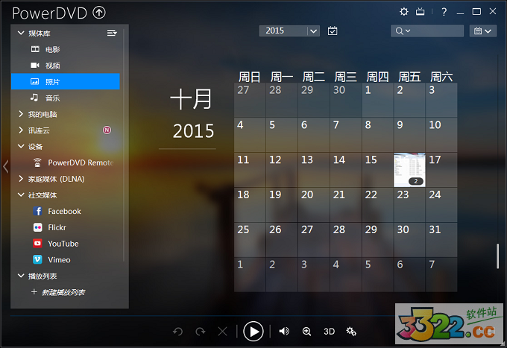Open calendar view mode dropdown
The width and height of the screenshot is (507, 348).
tap(482, 31)
